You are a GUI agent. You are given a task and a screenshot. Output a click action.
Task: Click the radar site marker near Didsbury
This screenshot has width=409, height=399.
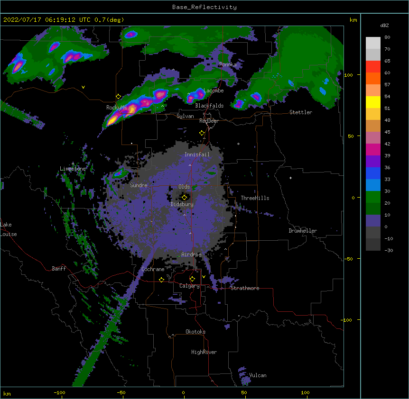(x=184, y=197)
